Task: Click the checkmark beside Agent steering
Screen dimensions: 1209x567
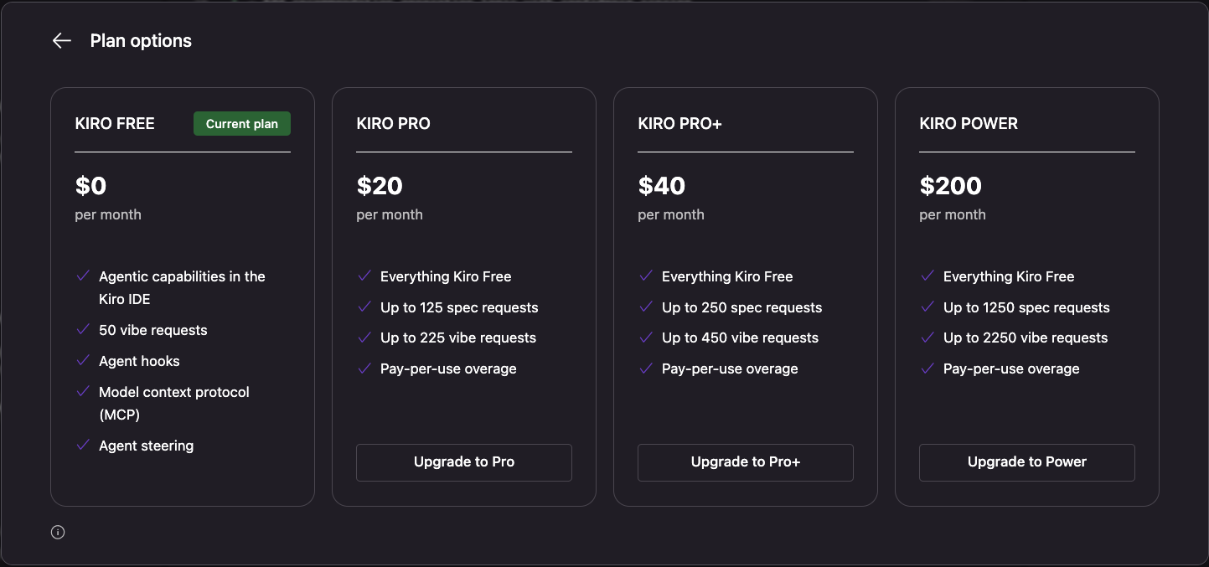Action: tap(84, 445)
